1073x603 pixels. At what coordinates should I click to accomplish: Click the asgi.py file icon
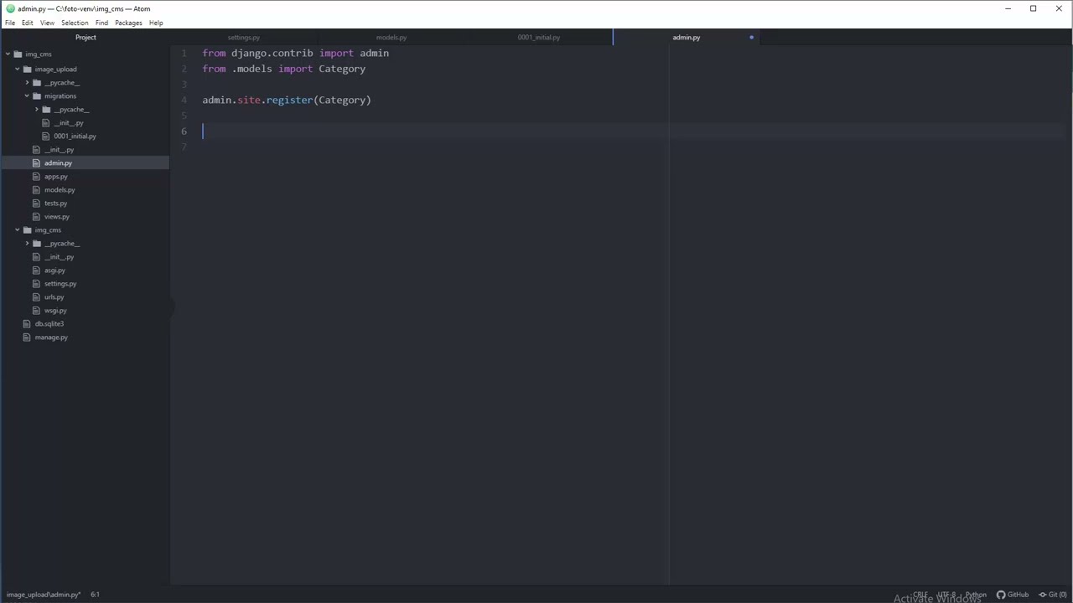36,270
